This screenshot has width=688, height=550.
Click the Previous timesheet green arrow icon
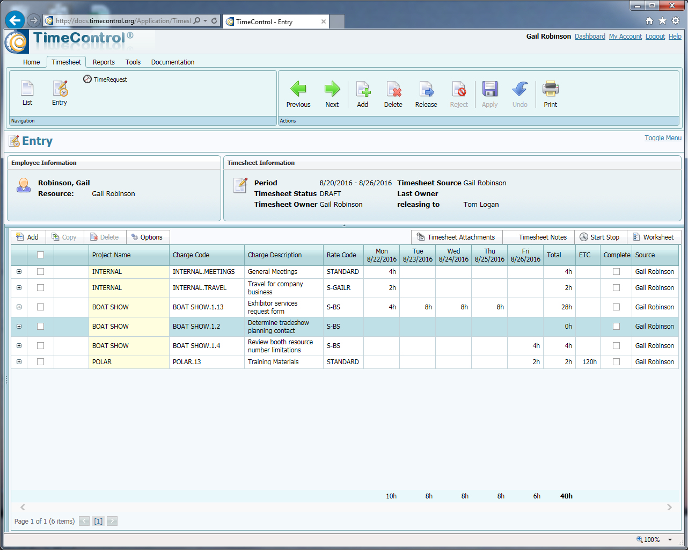pyautogui.click(x=298, y=89)
